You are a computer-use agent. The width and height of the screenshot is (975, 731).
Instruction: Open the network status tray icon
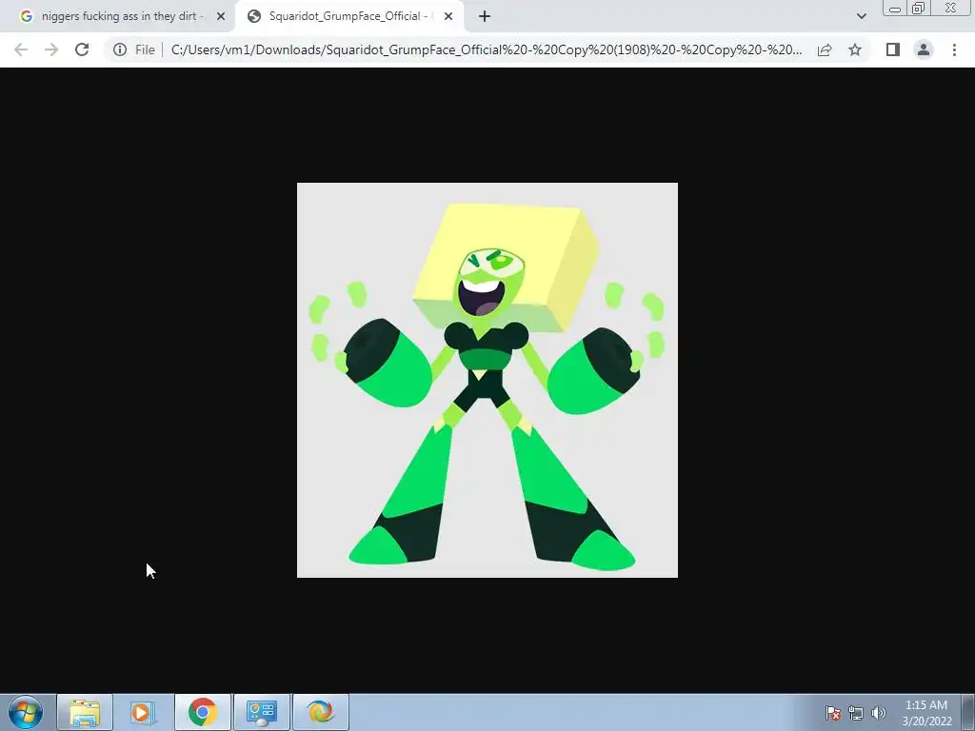(x=856, y=713)
